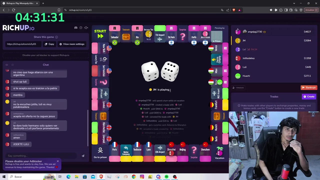Select the Paris property tile
Screen dimensions: 320x180
(x=114, y=153)
